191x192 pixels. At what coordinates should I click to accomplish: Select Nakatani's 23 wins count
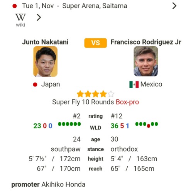(x=37, y=126)
